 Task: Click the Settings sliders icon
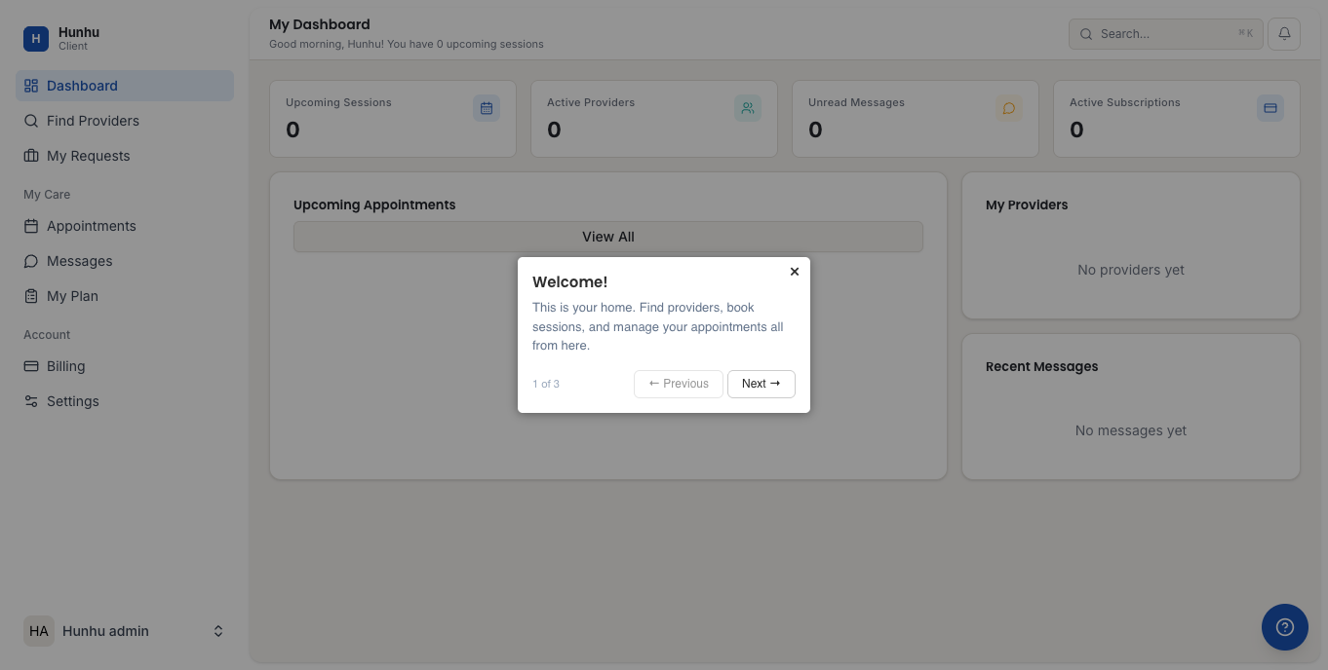(31, 401)
